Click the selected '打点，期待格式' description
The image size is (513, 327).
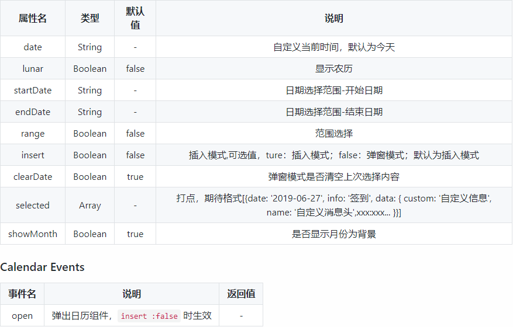[x=334, y=205]
